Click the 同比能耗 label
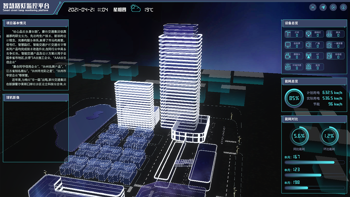Image resolution: width=350 pixels, height=197 pixels. tap(299, 149)
